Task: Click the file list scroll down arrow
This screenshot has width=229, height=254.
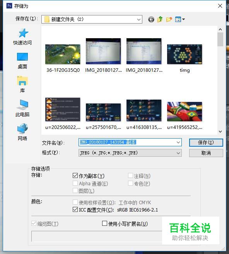Action: [220, 132]
